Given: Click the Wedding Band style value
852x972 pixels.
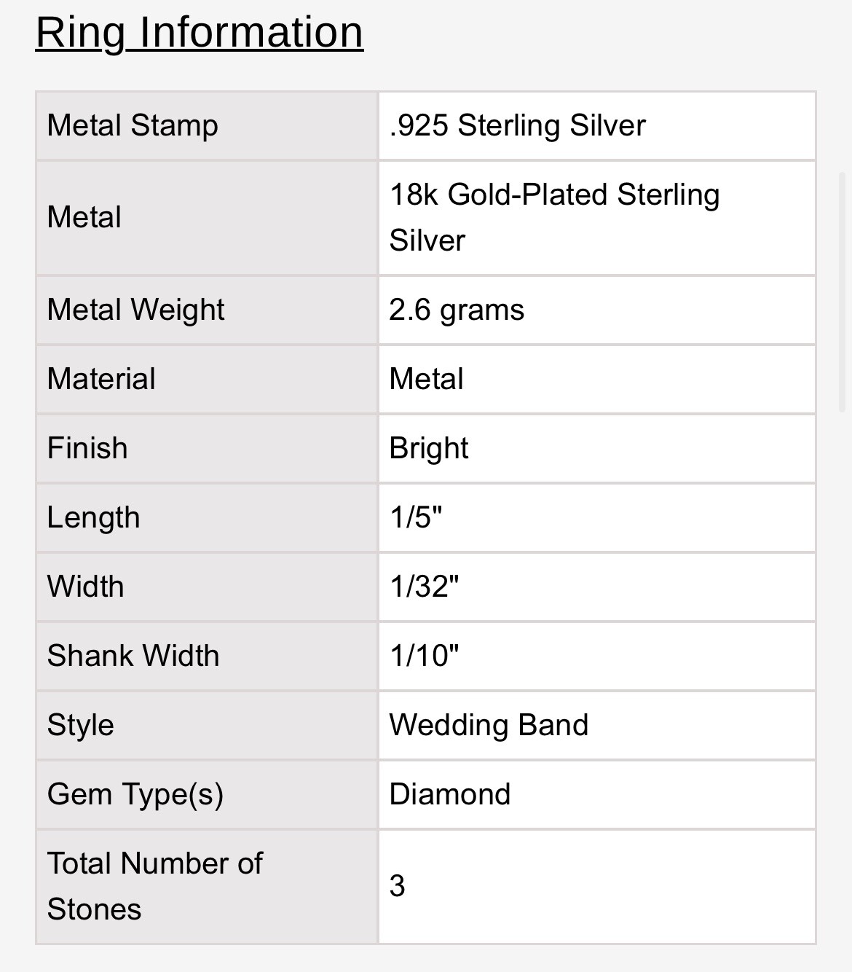Looking at the screenshot, I should [x=489, y=725].
